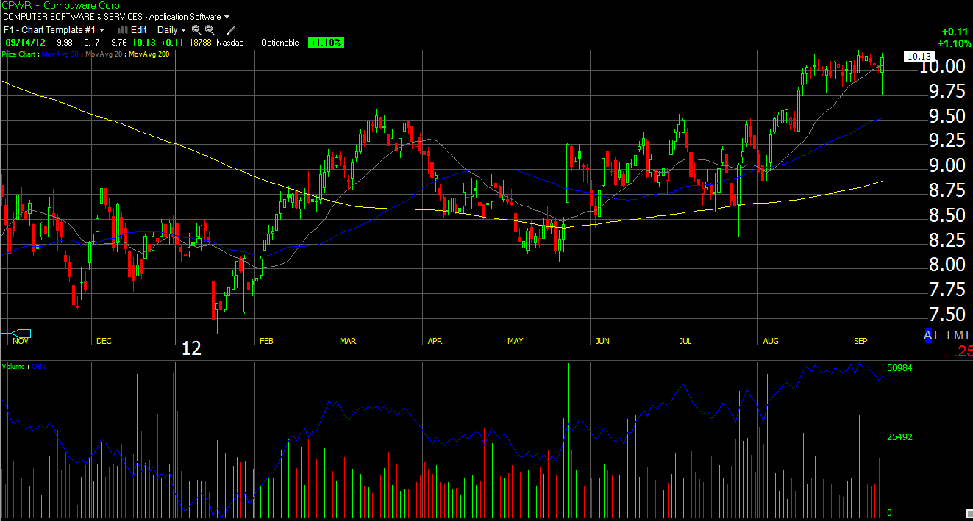Select the L scale mode letter

coord(938,336)
